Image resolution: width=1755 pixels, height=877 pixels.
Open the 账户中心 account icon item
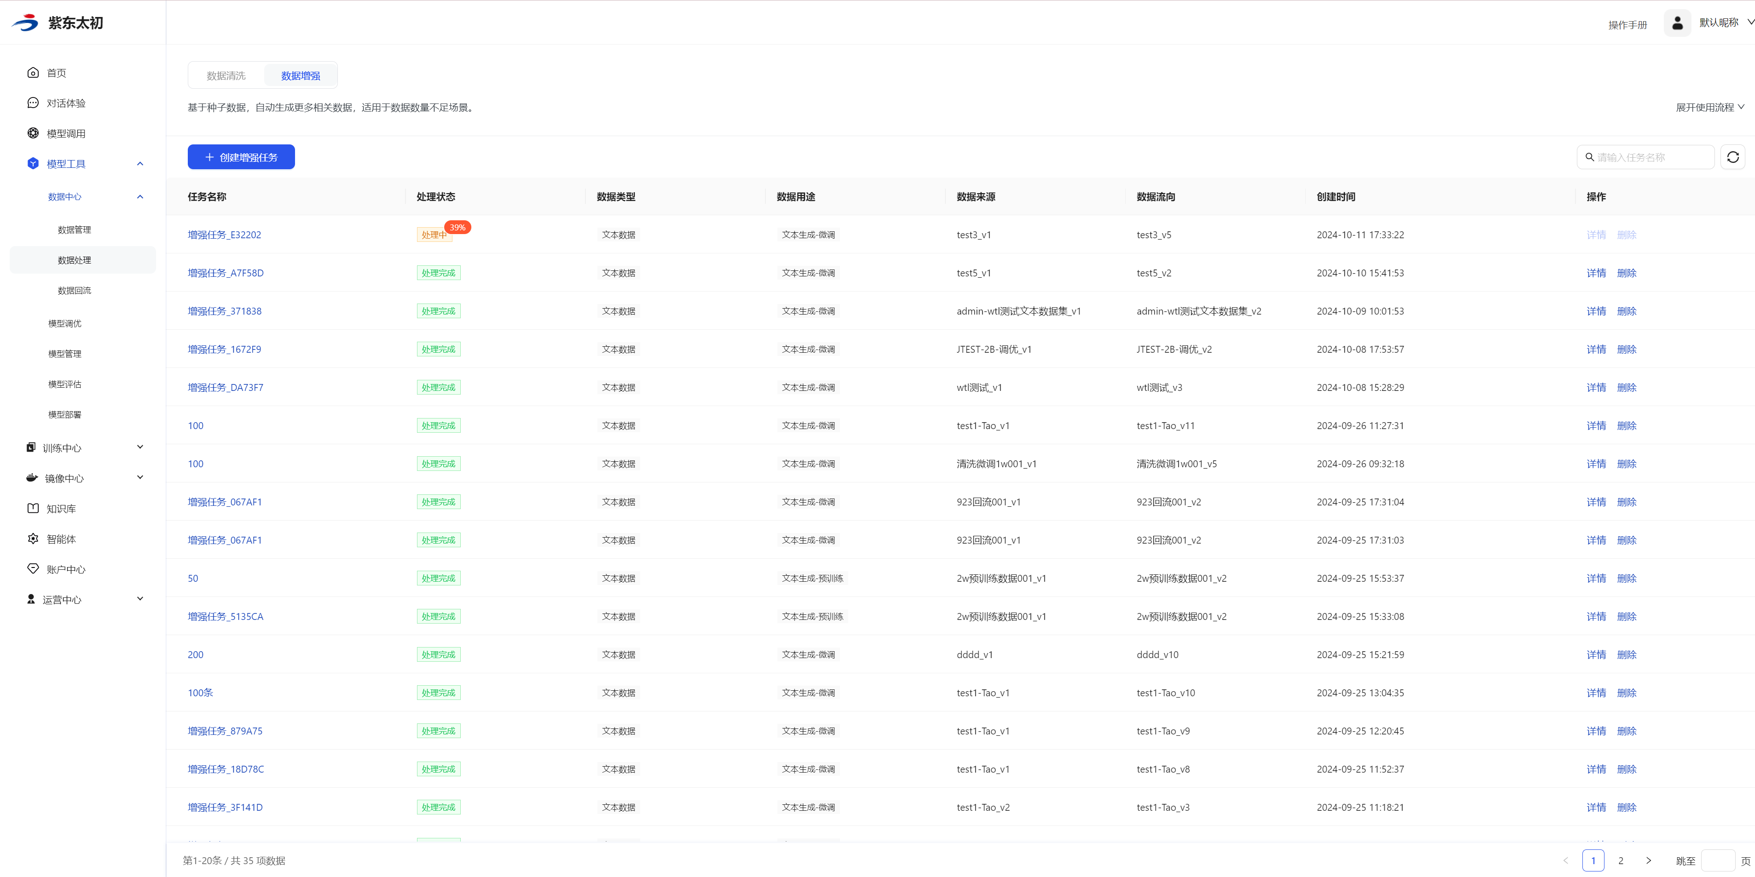tap(33, 569)
